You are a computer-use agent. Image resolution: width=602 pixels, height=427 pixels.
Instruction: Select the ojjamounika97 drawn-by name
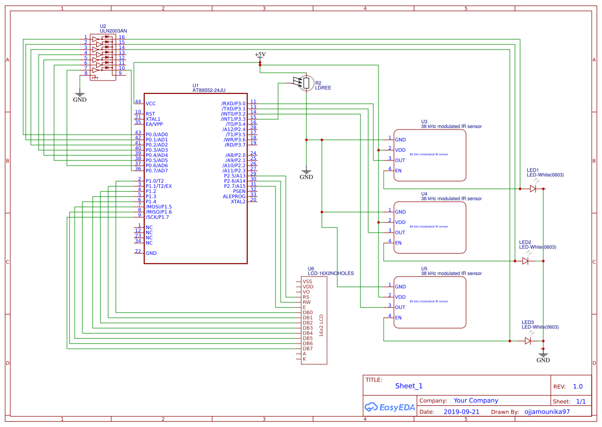point(547,412)
